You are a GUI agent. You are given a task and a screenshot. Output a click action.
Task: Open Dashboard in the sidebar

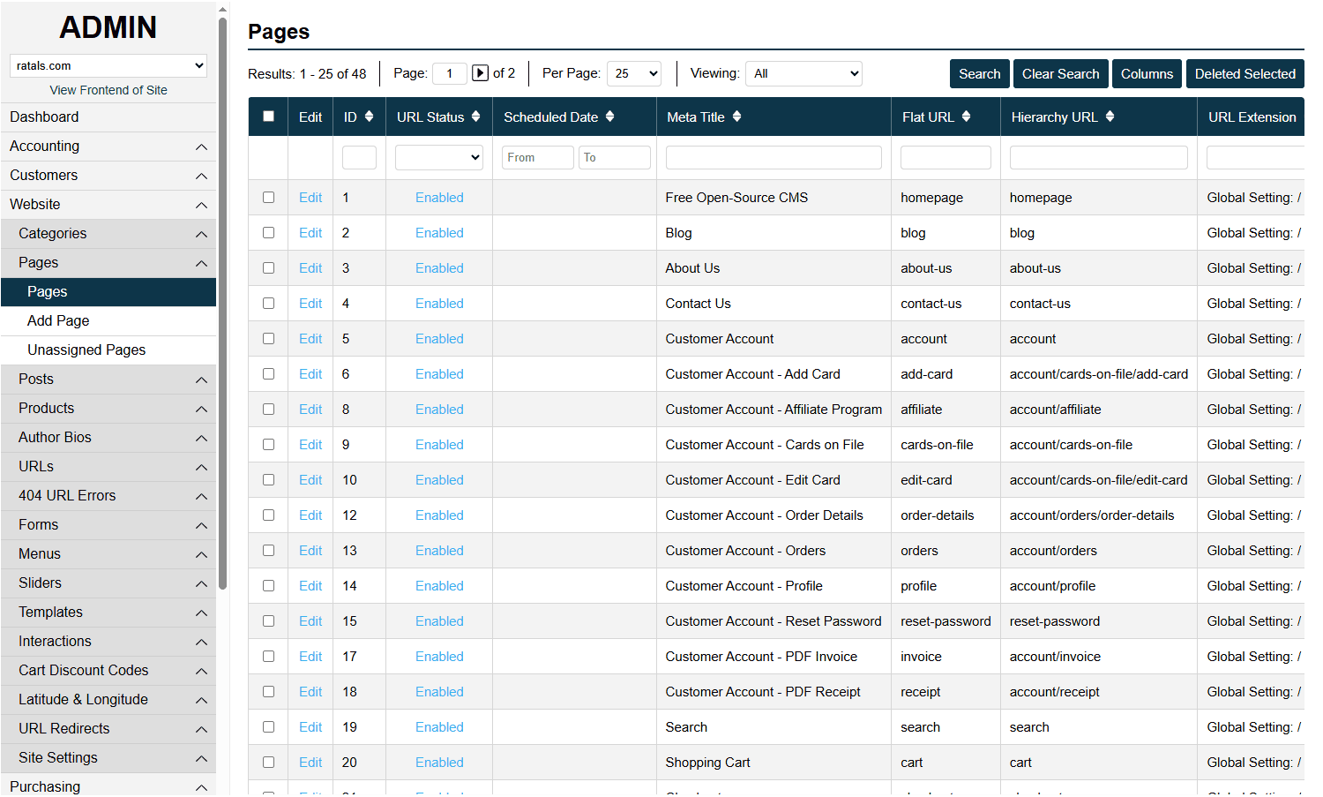[108, 117]
